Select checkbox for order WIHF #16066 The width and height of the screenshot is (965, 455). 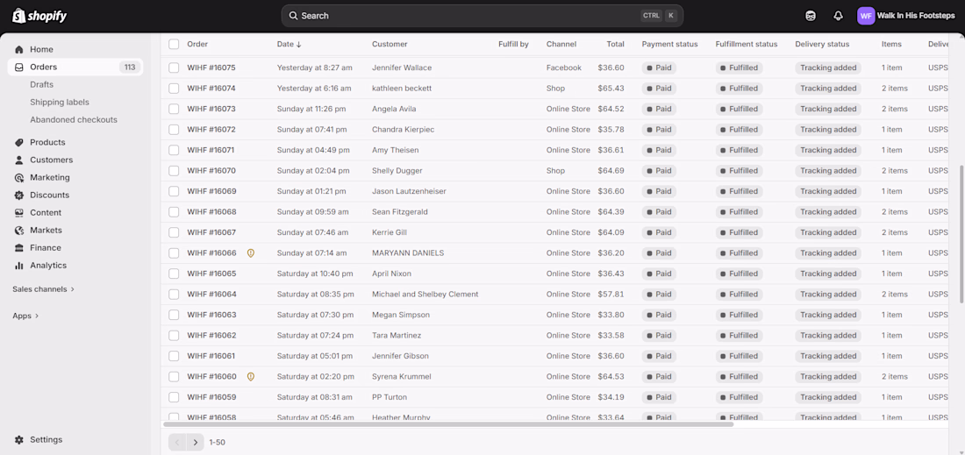tap(175, 252)
